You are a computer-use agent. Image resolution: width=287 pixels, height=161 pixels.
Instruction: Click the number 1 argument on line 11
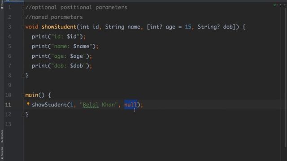point(72,105)
